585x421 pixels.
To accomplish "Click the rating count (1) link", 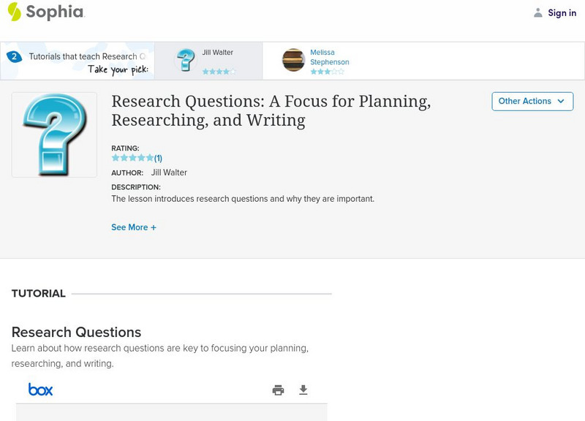I will pos(158,158).
